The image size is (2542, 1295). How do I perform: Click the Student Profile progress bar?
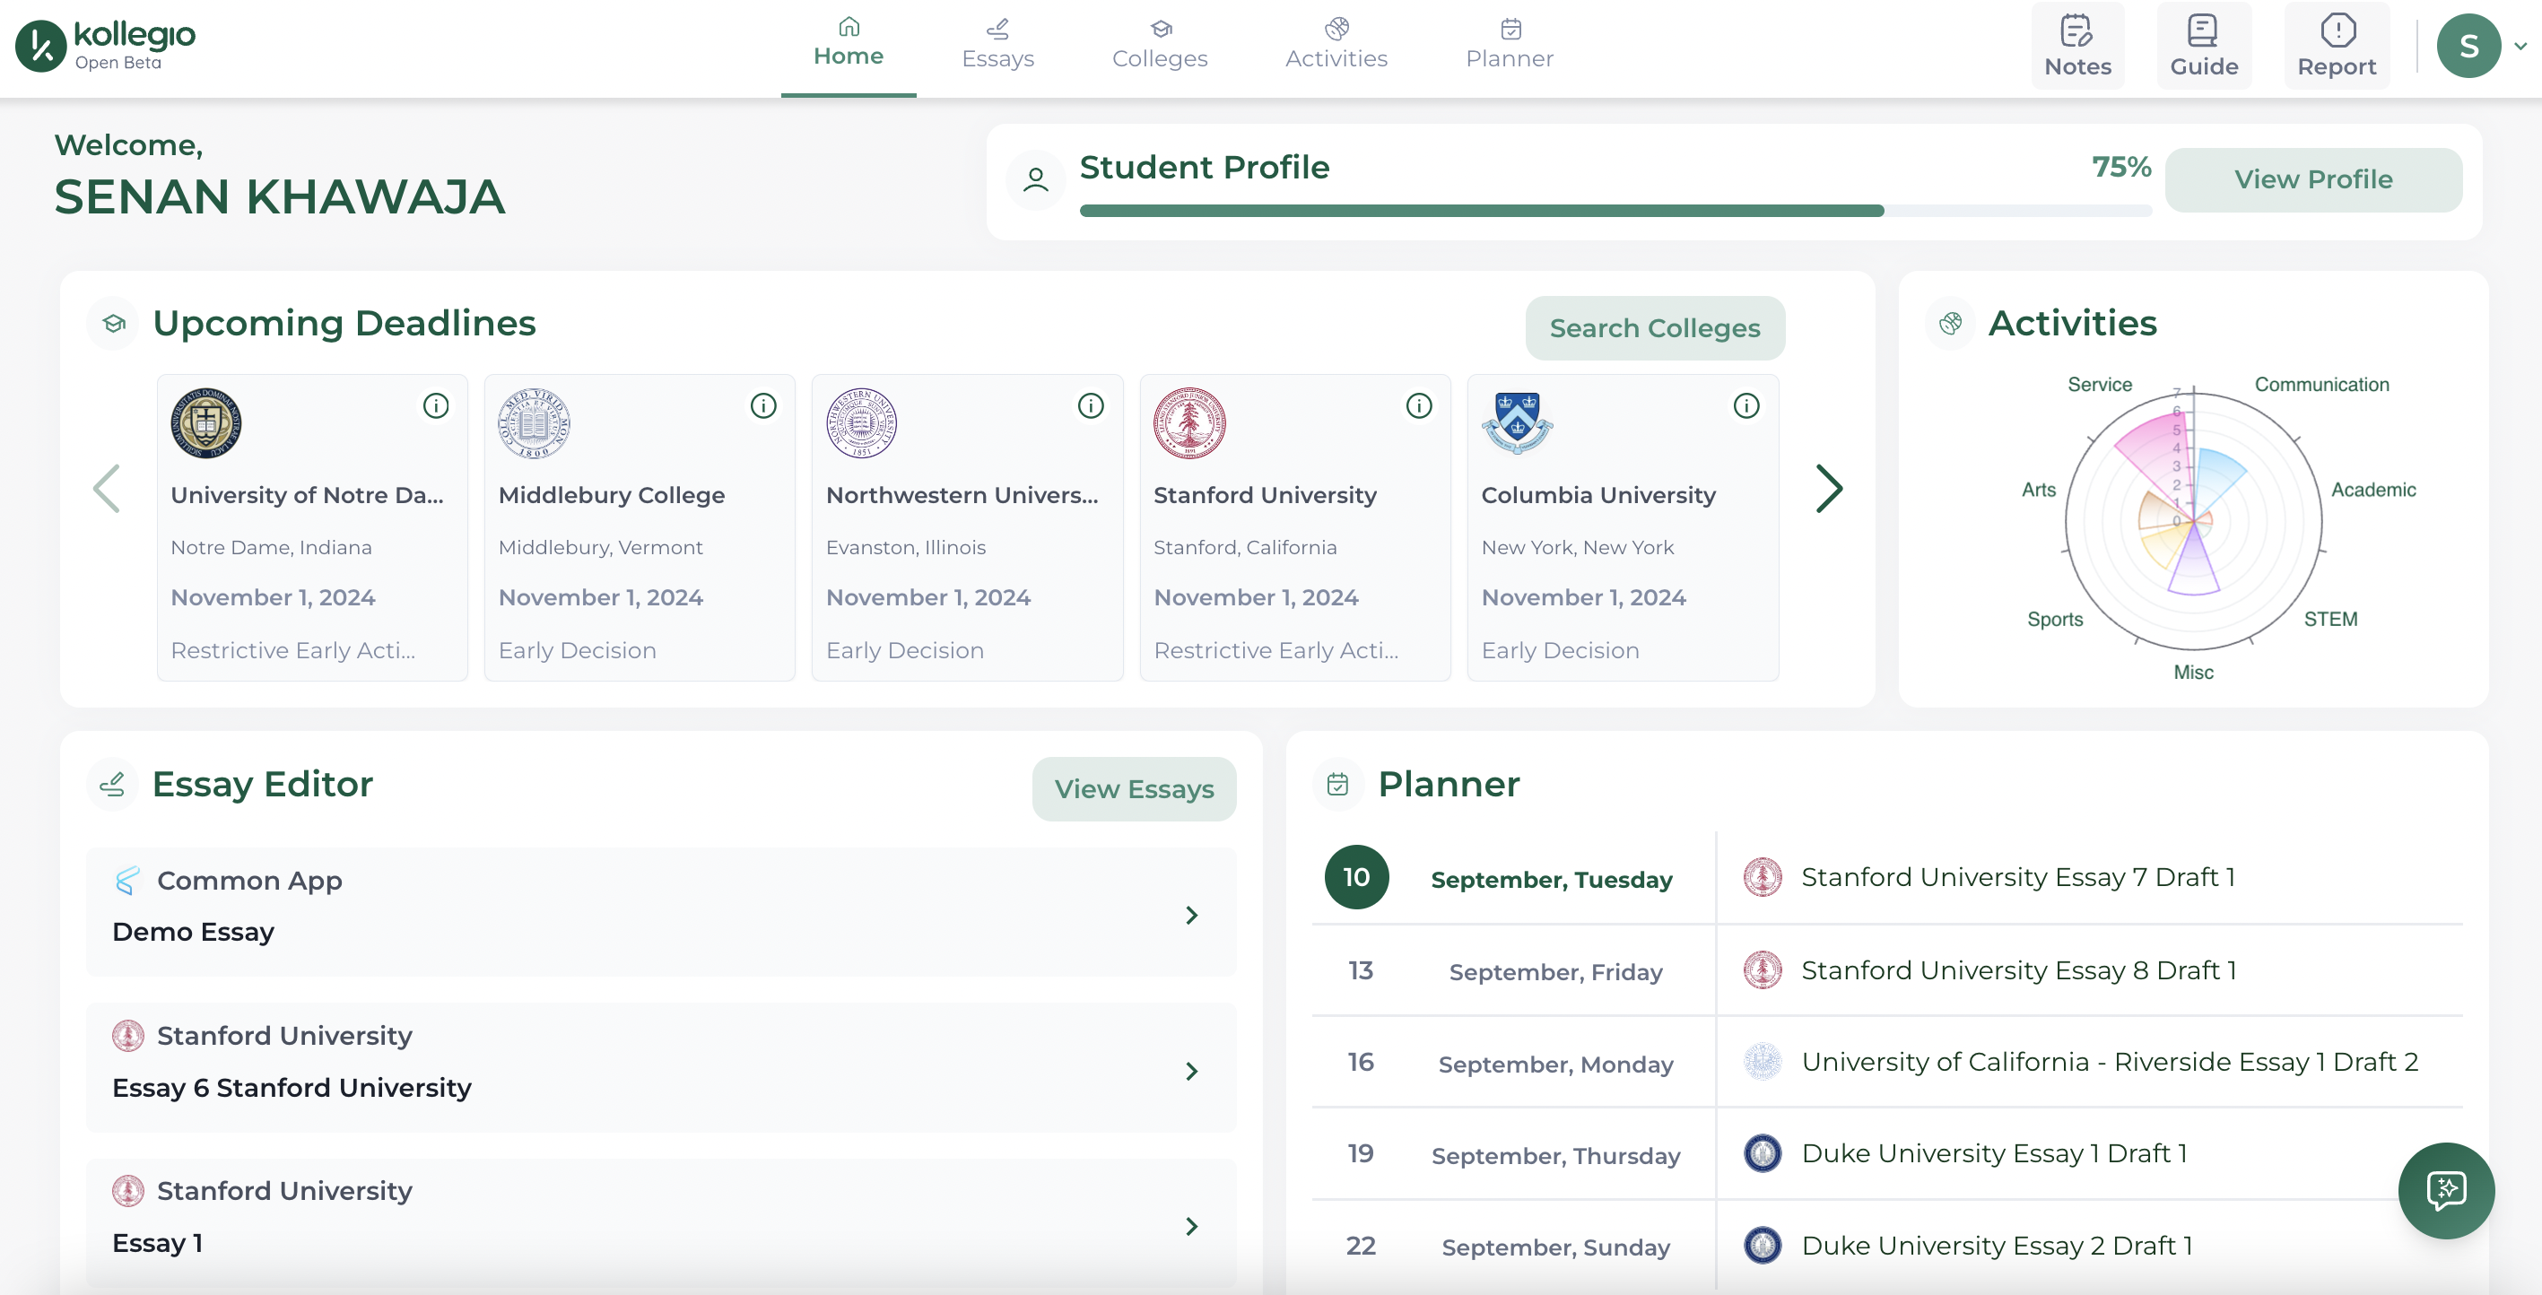[x=1615, y=210]
